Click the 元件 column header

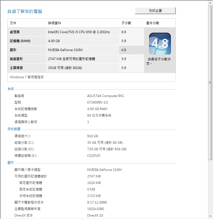13,23
